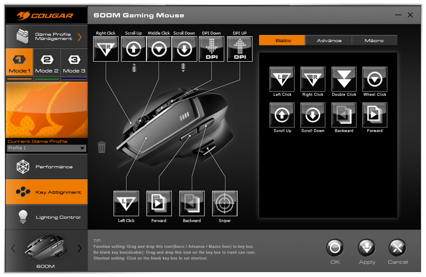The width and height of the screenshot is (426, 277).
Task: Open the Lighting Control section
Action: (47, 217)
